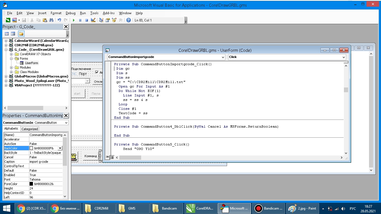Open Find with the binoculars icon
This screenshot has width=381, height=214.
51,20
